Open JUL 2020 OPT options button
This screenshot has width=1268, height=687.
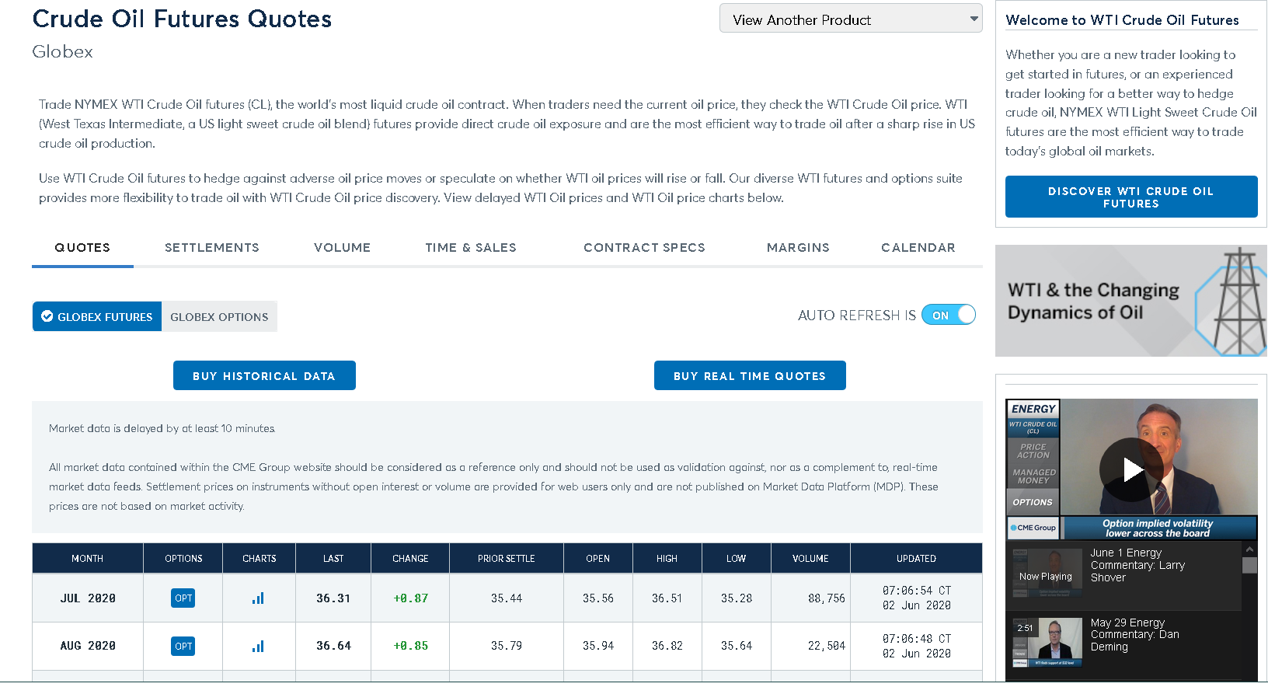point(183,598)
